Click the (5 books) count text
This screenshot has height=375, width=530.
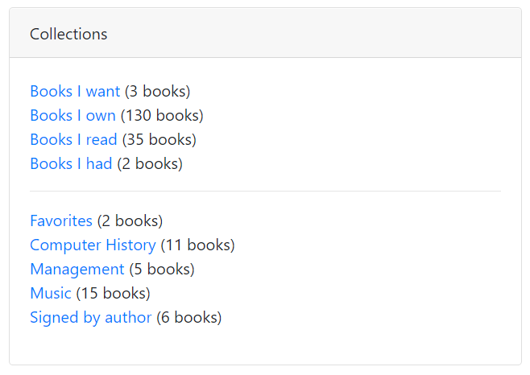point(162,269)
